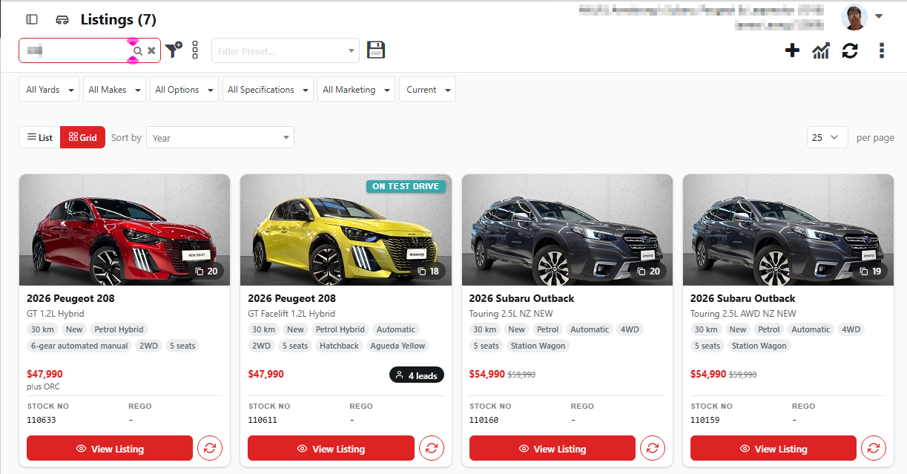Open the All Makes dropdown
The width and height of the screenshot is (907, 474).
(114, 90)
